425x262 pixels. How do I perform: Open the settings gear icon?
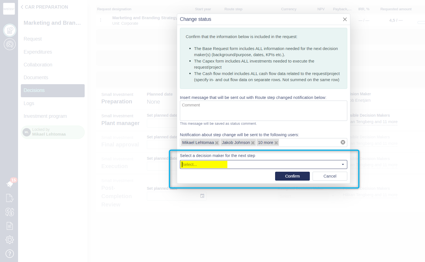(x=10, y=240)
